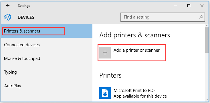
Task: Switch to Connected devices section
Action: pyautogui.click(x=46, y=45)
